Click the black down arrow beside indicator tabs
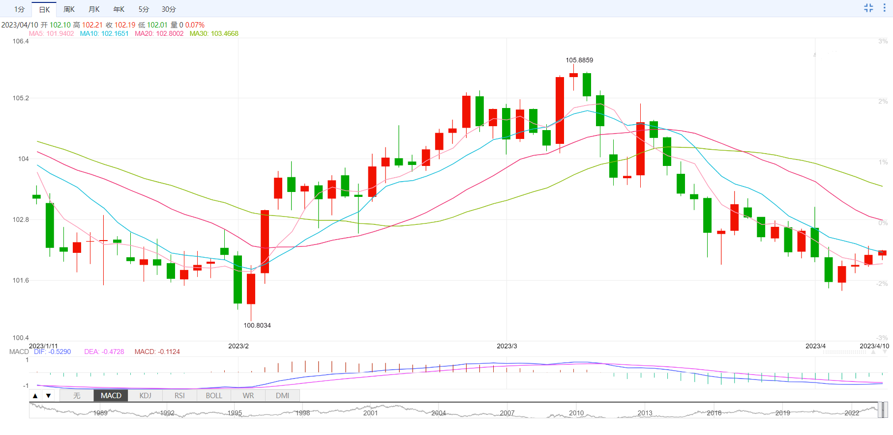Screen dimensions: 893x435 (x=48, y=396)
